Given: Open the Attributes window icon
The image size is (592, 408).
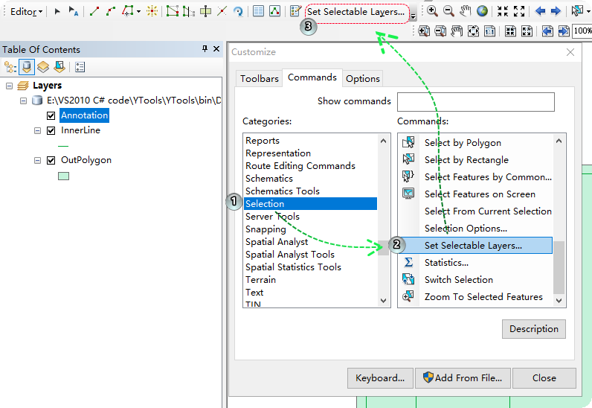Looking at the screenshot, I should point(258,11).
